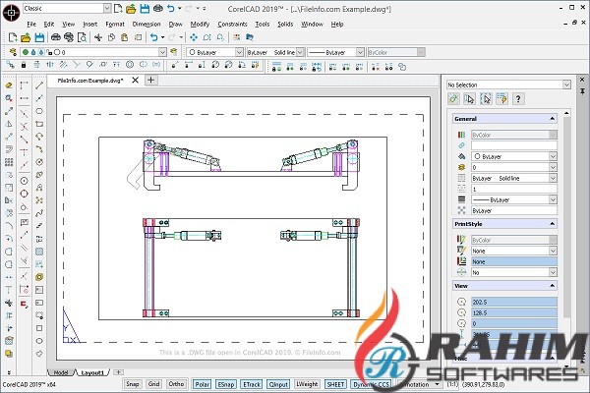Add new drawing tab with plus
This screenshot has height=393, width=590.
click(150, 80)
